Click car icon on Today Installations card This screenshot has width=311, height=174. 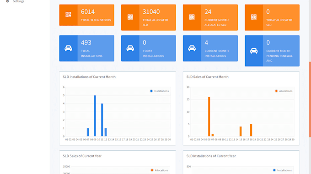(x=130, y=48)
